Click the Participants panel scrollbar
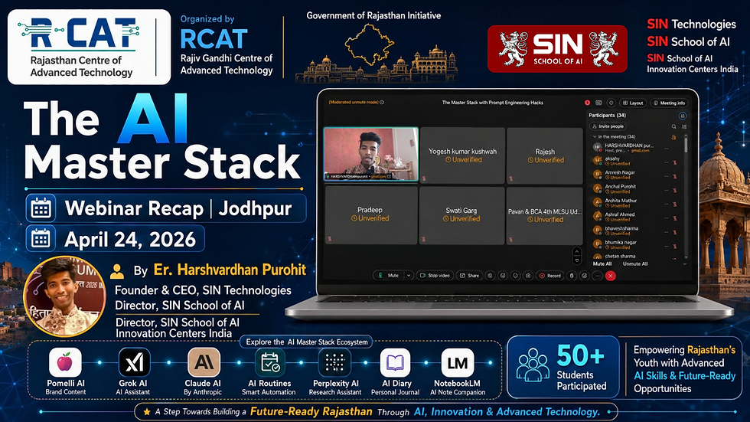 point(686,146)
